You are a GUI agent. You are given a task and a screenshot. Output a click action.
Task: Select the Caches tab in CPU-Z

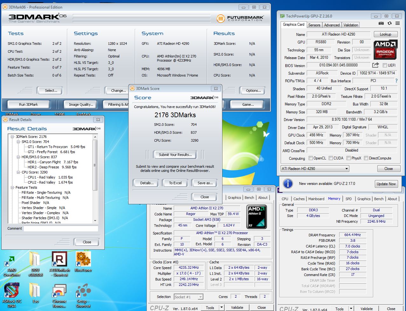tap(299, 199)
